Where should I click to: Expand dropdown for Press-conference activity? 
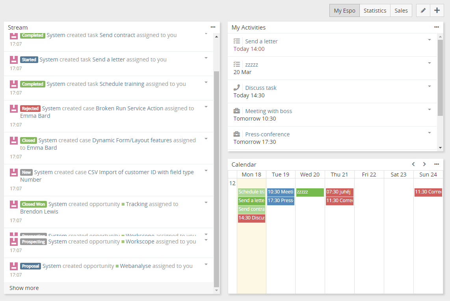(430, 133)
